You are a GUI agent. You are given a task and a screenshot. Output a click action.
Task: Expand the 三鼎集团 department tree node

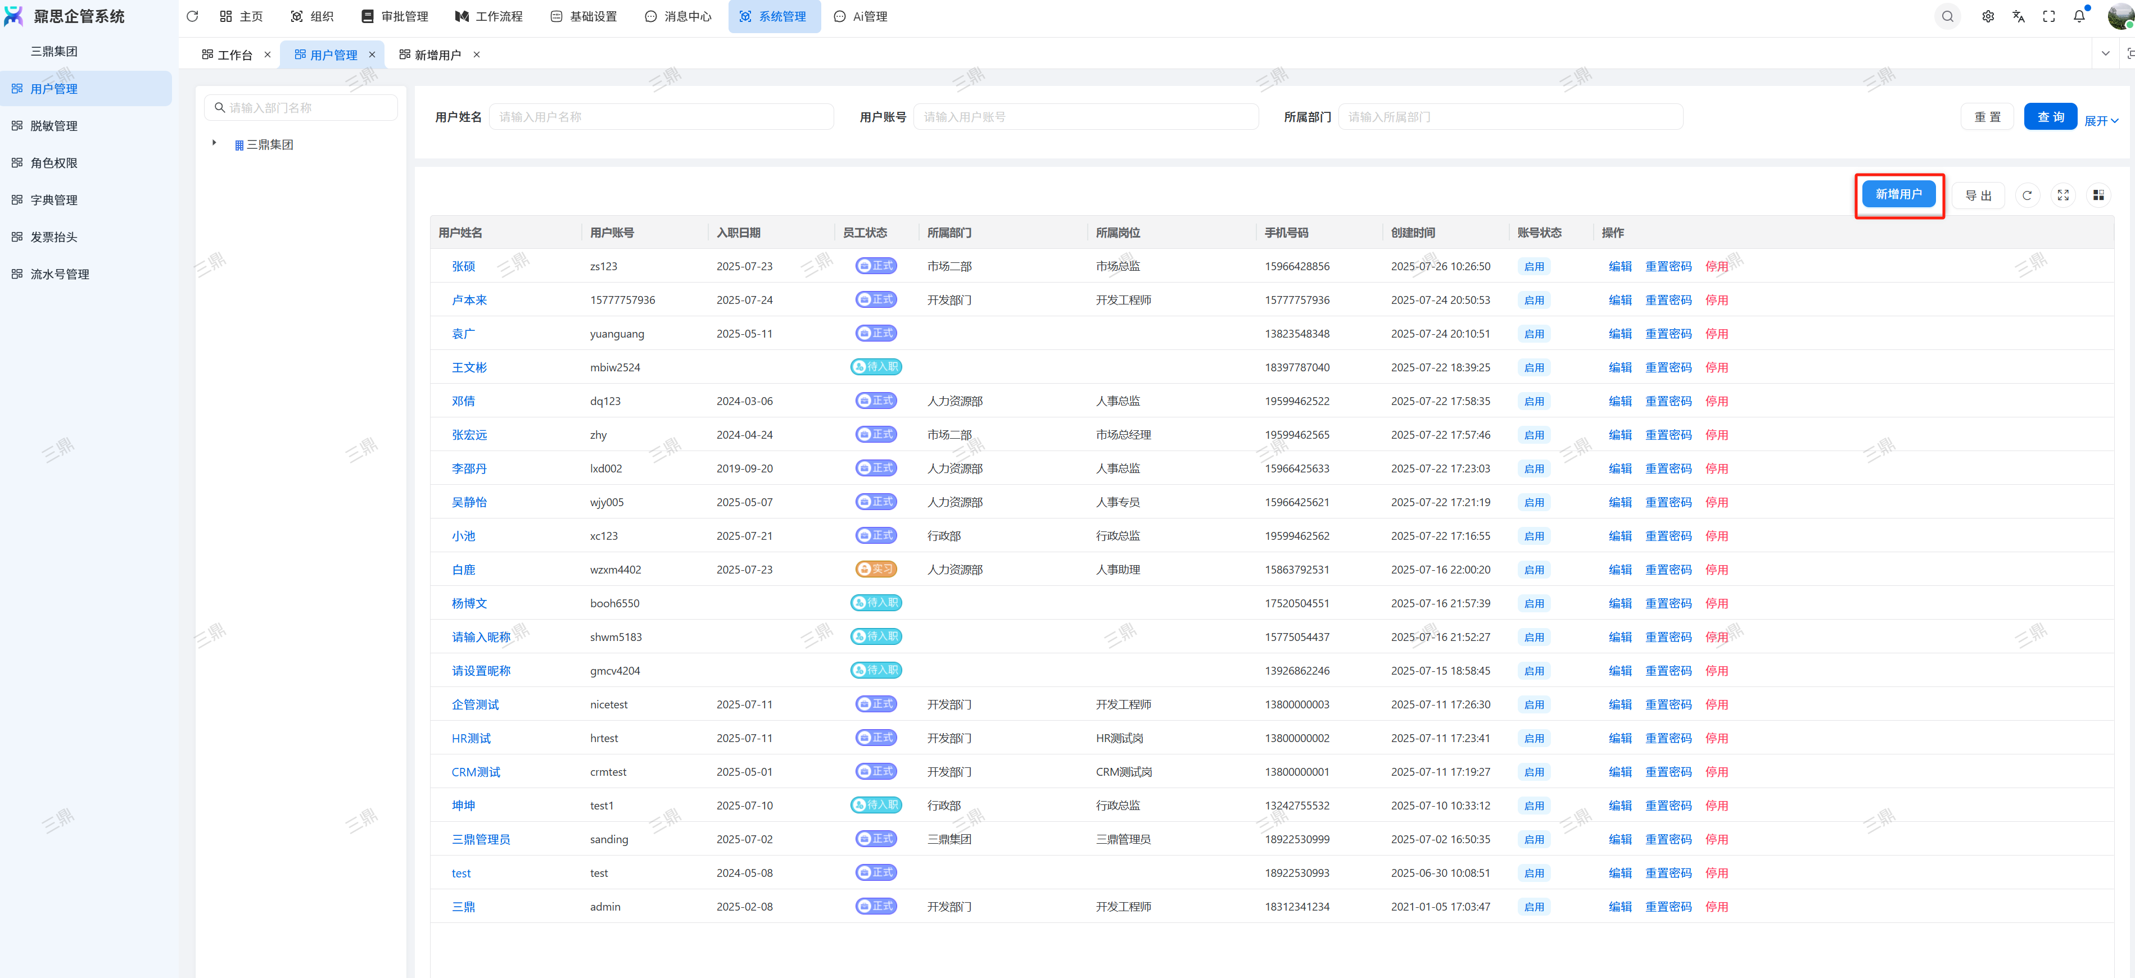coord(214,143)
